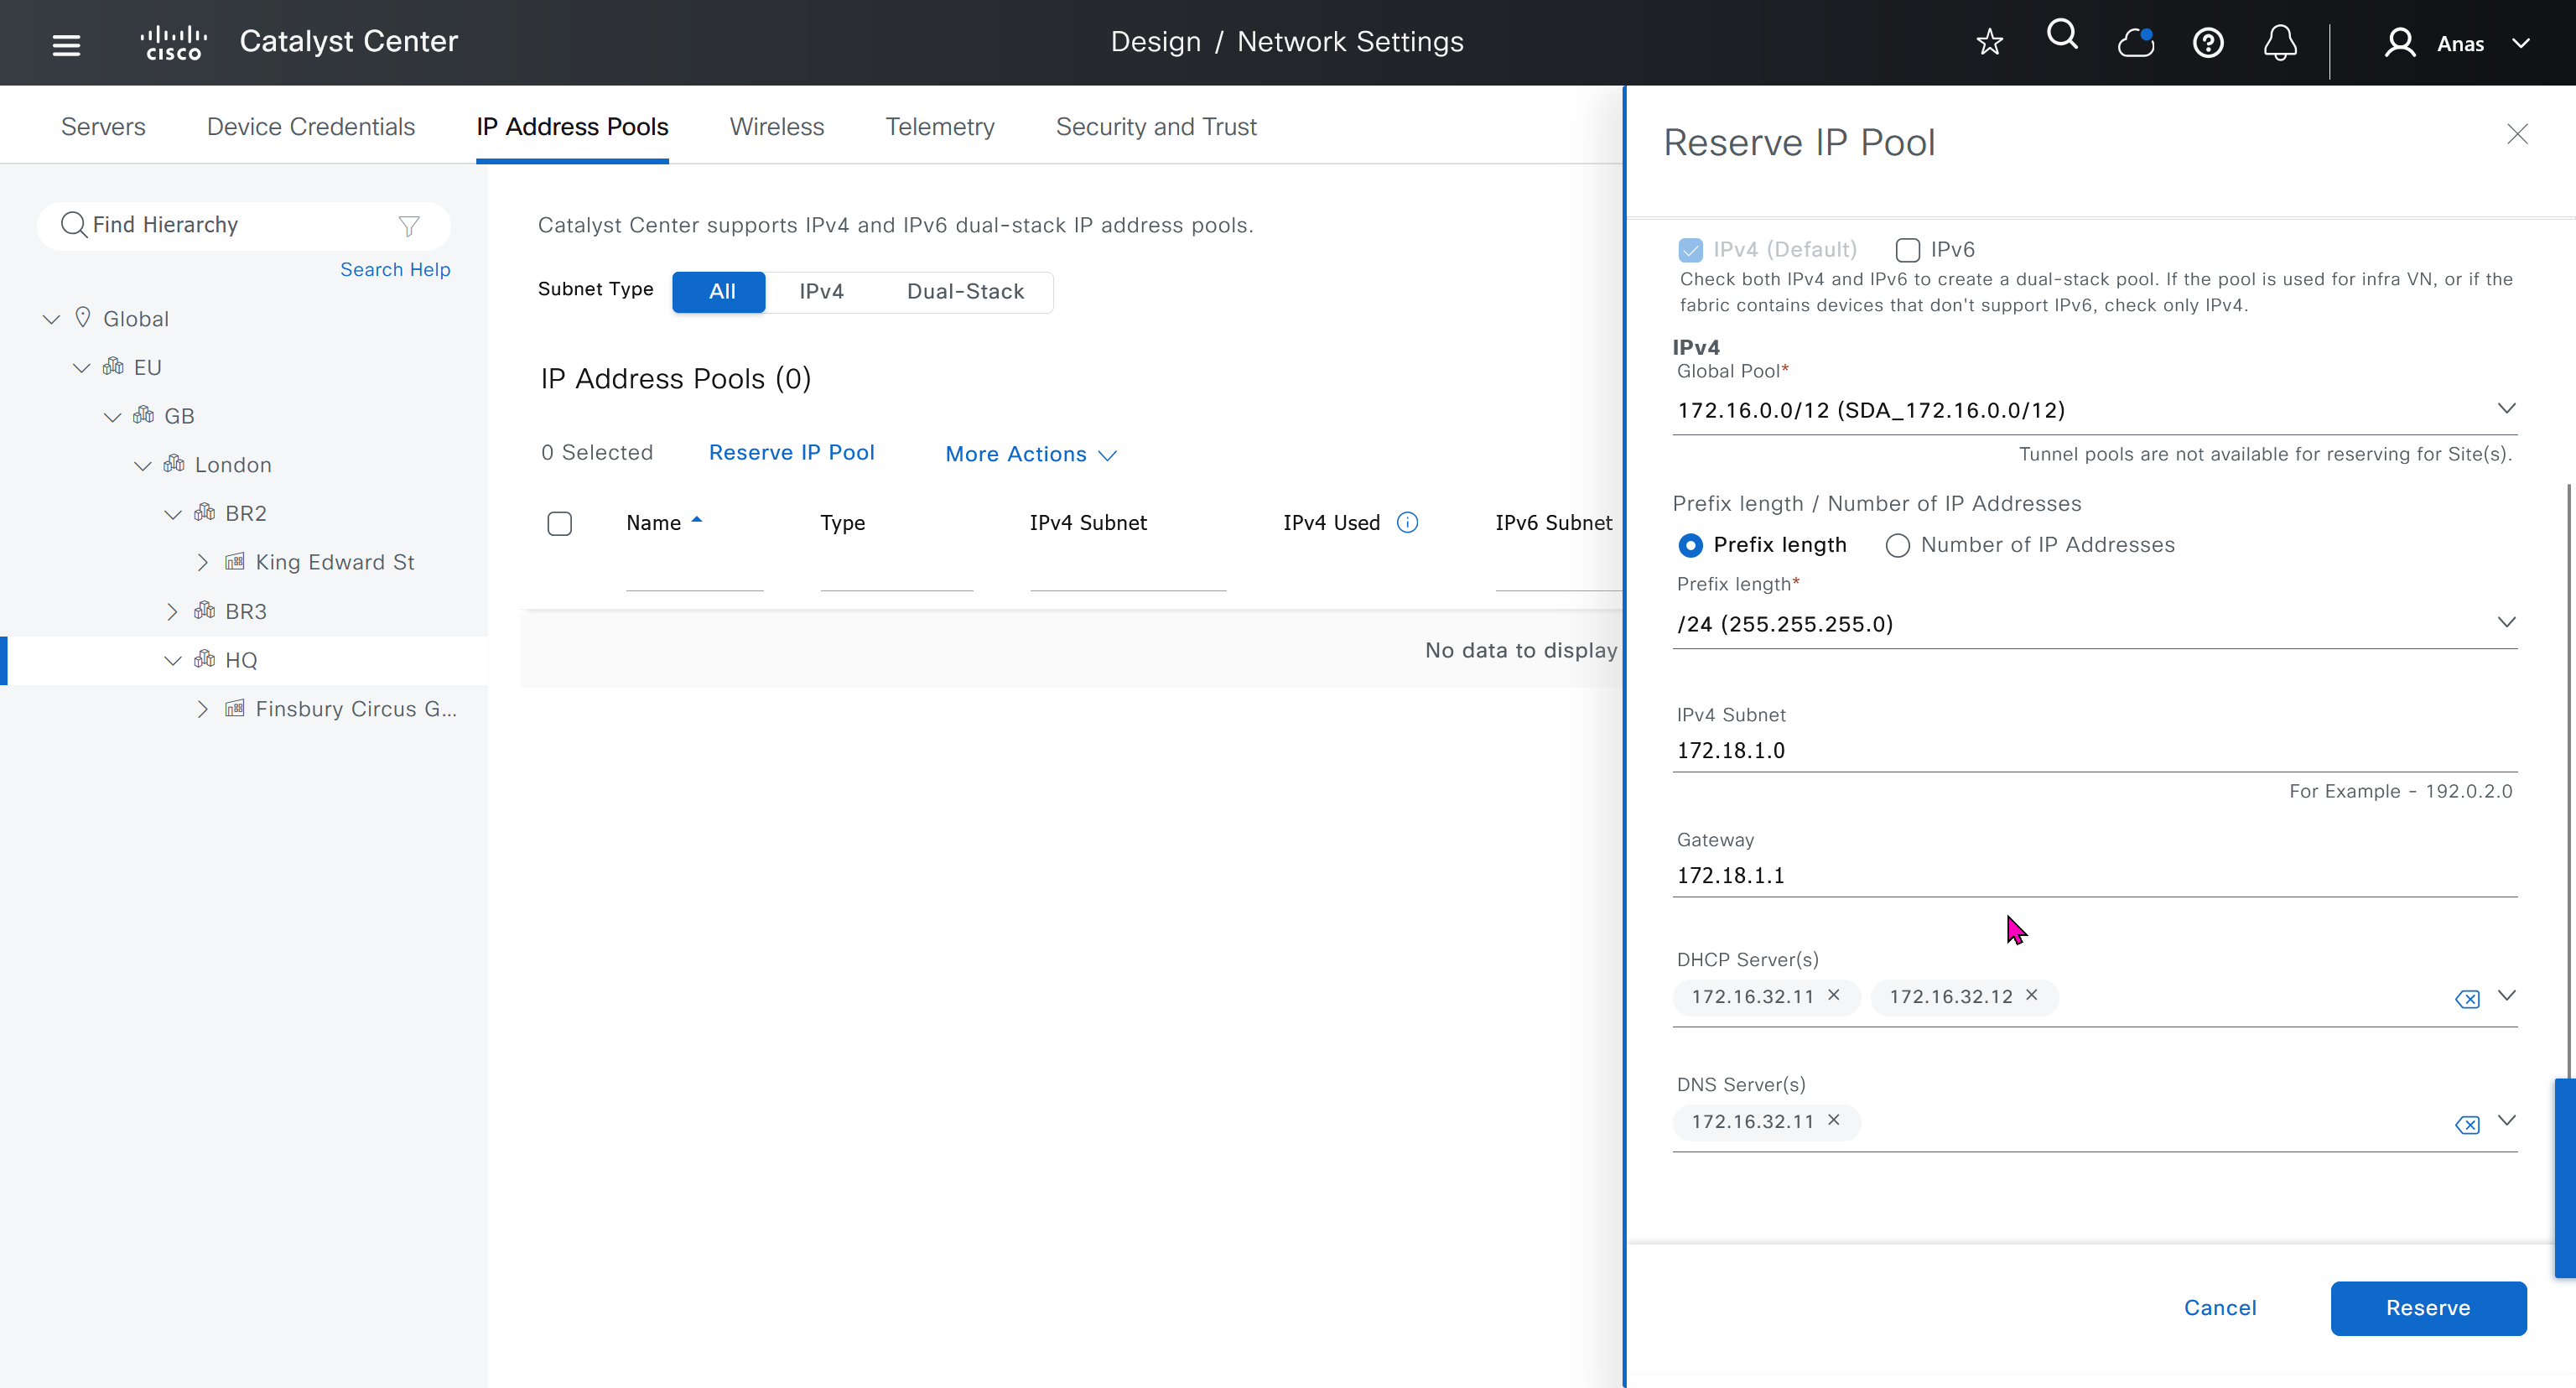Remove DHCP server 172.16.32.12 chip

click(2032, 995)
